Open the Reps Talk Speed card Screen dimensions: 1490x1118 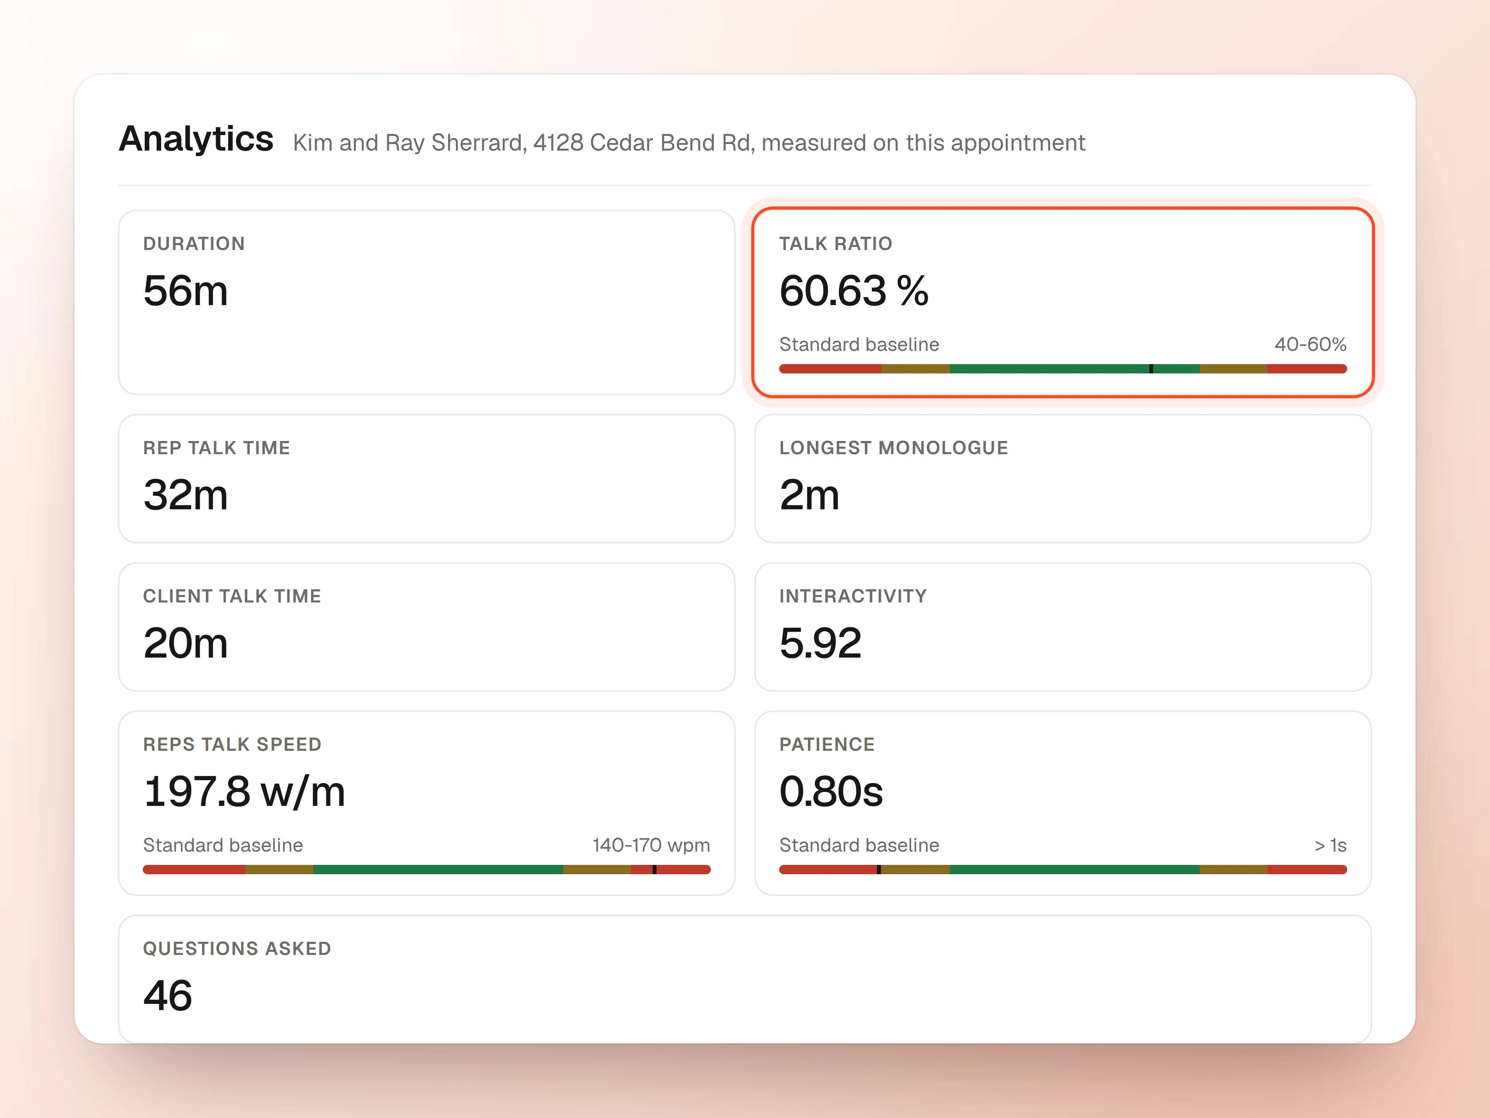[426, 803]
